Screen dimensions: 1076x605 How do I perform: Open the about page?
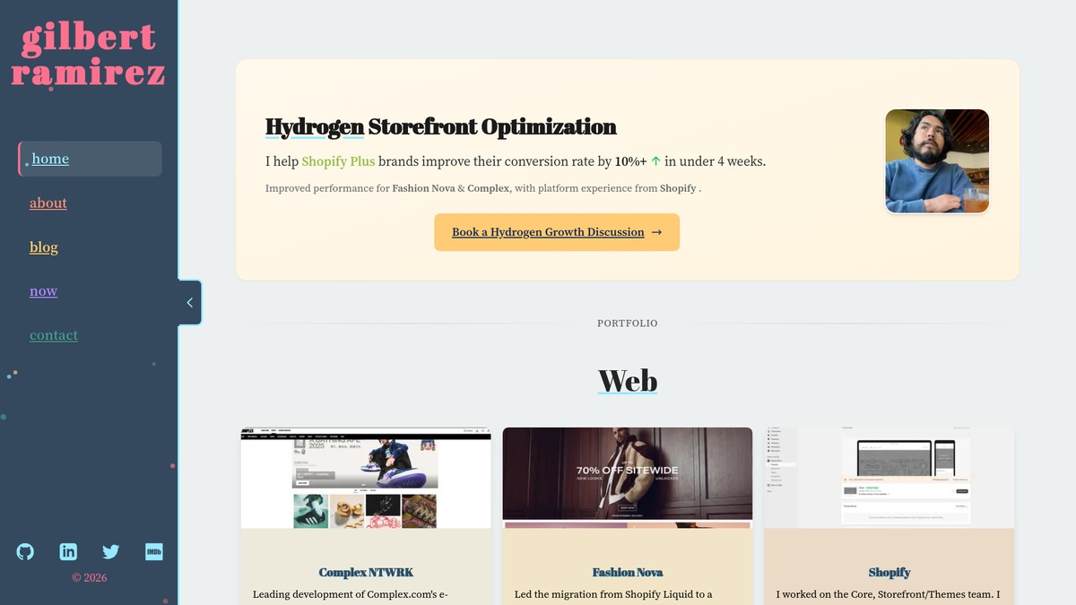pyautogui.click(x=48, y=203)
